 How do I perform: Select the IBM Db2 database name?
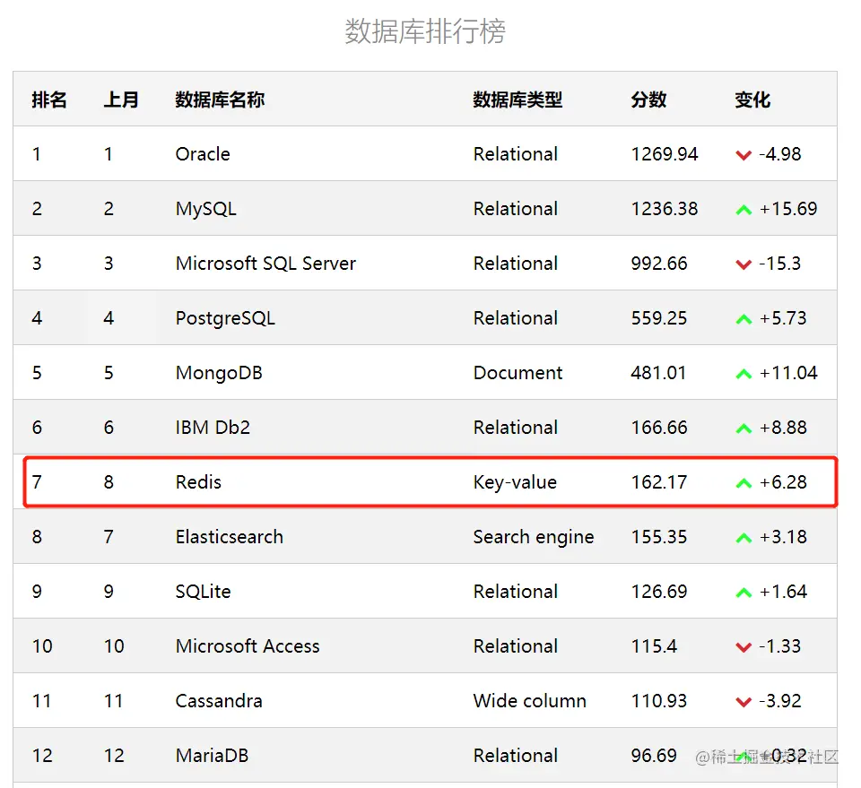pyautogui.click(x=213, y=428)
